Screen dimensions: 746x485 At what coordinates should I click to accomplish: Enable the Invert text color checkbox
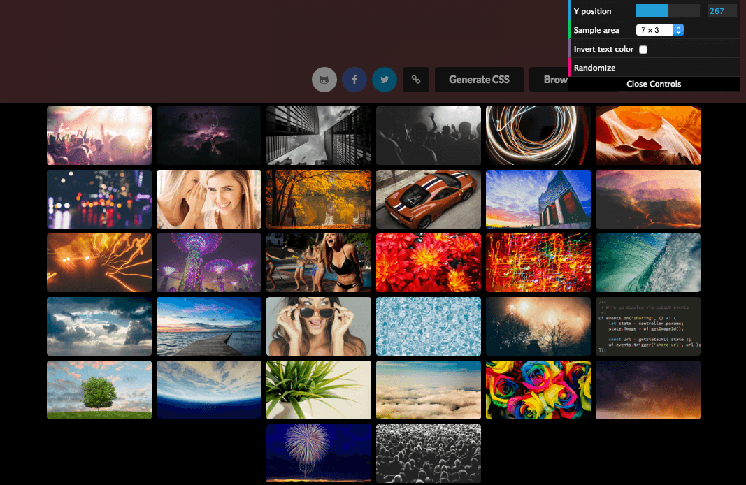click(643, 50)
